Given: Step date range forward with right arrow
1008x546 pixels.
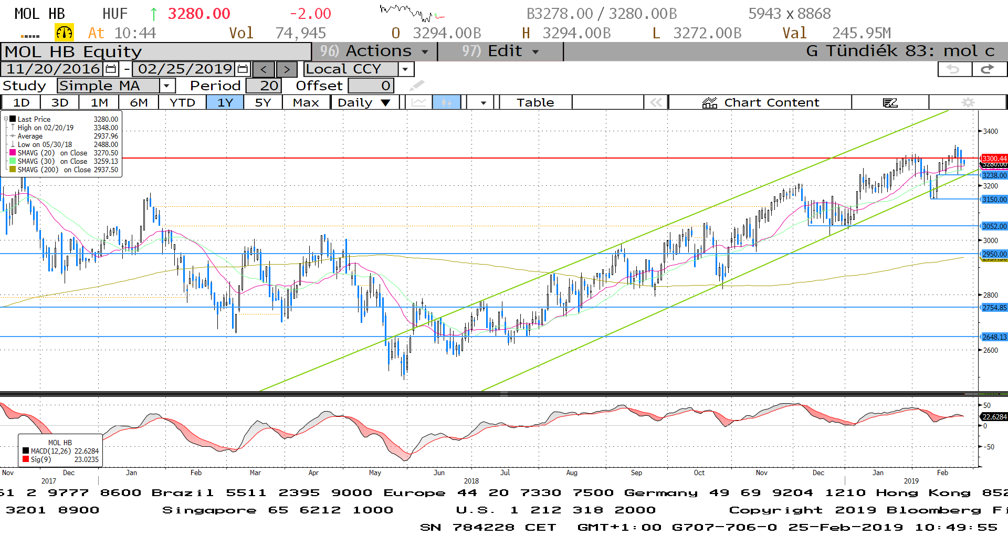Looking at the screenshot, I should click(287, 69).
